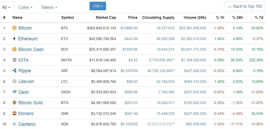270x129 pixels.
Task: Click Ripple price $0.247659
Action: 129,71
